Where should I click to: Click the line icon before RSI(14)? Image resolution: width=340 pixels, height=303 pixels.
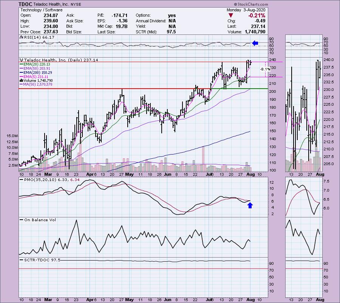tap(21, 37)
